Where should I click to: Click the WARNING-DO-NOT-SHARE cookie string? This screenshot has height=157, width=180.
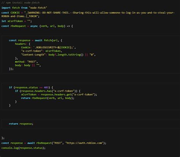(x=88, y=14)
